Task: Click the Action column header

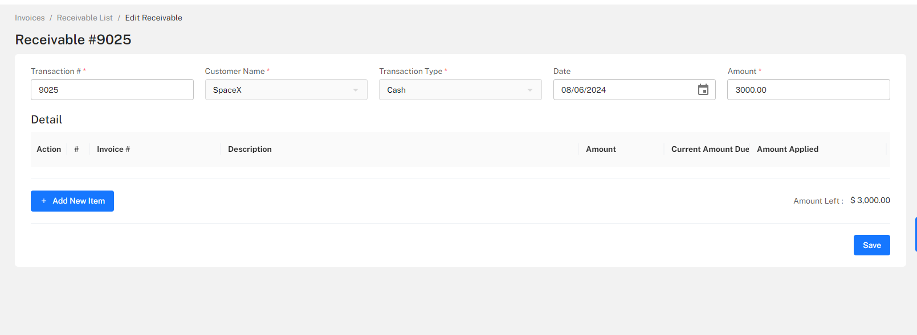Action: 49,149
